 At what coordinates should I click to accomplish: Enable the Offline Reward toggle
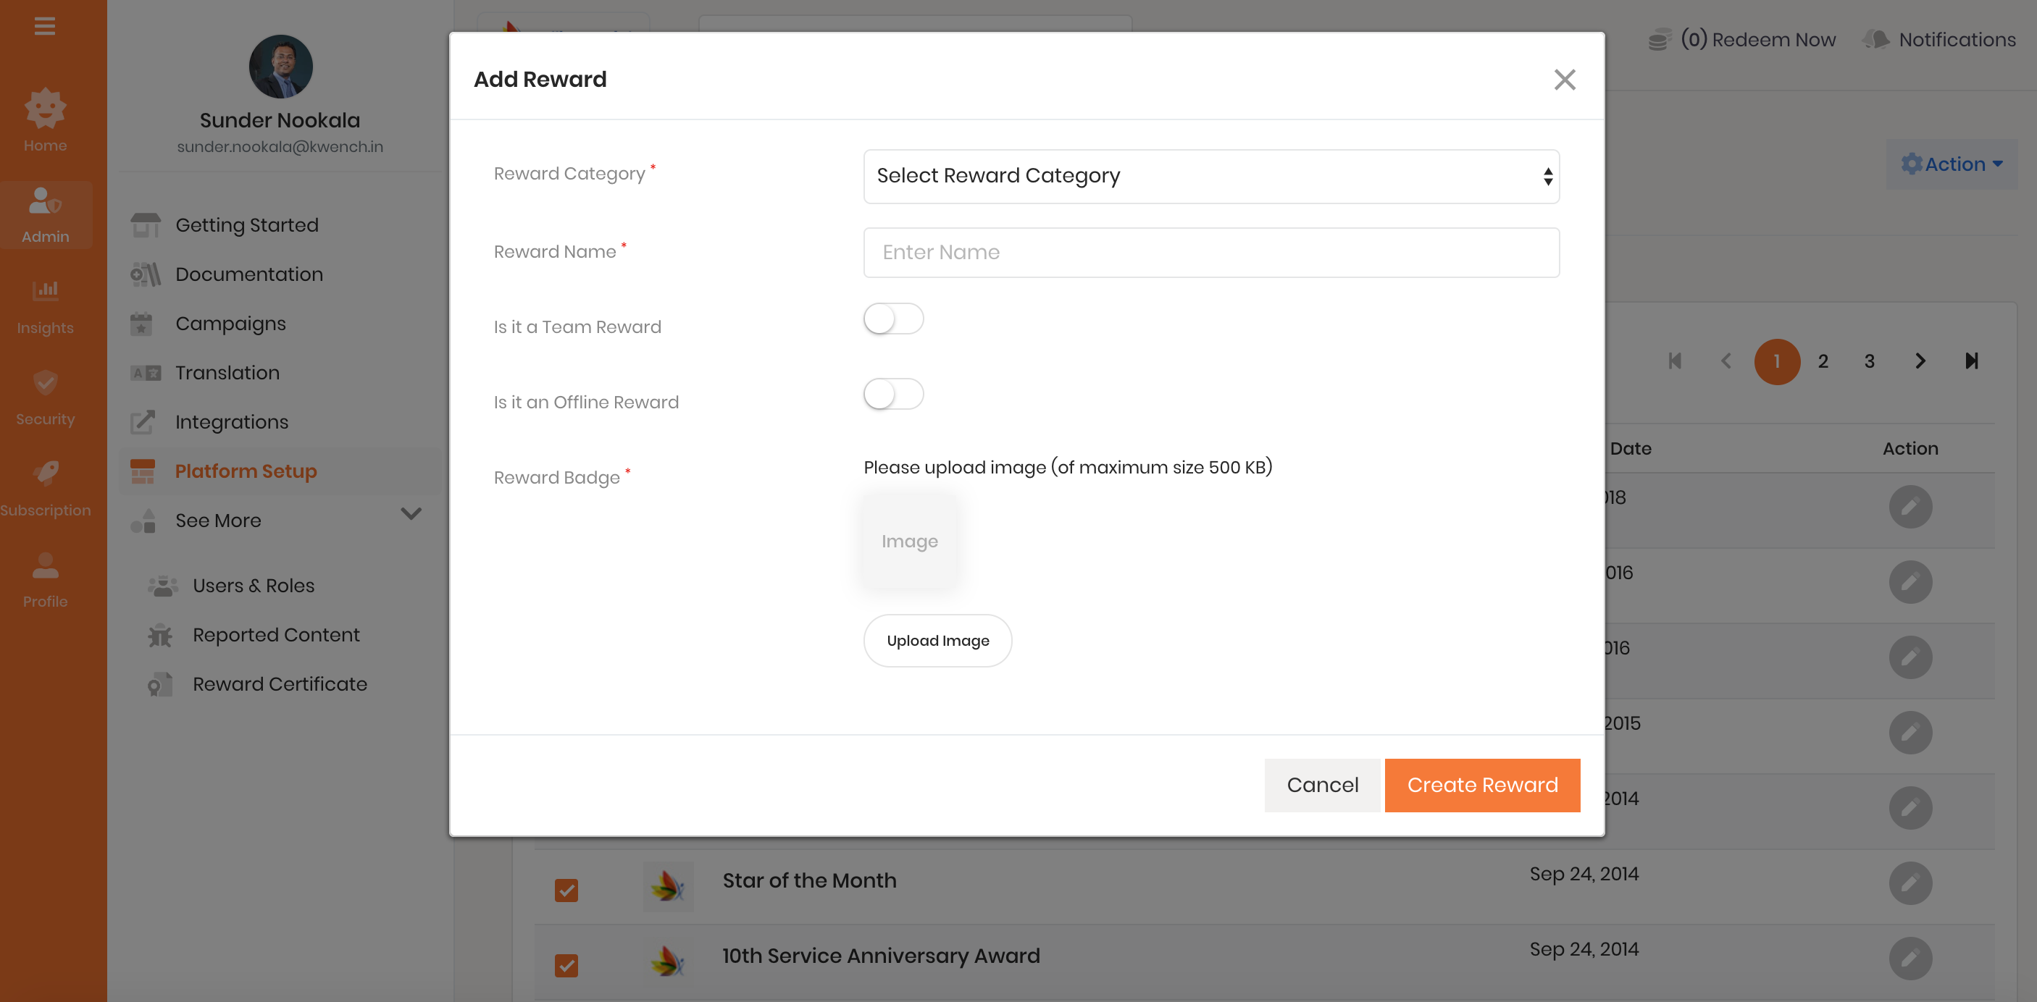click(x=892, y=395)
